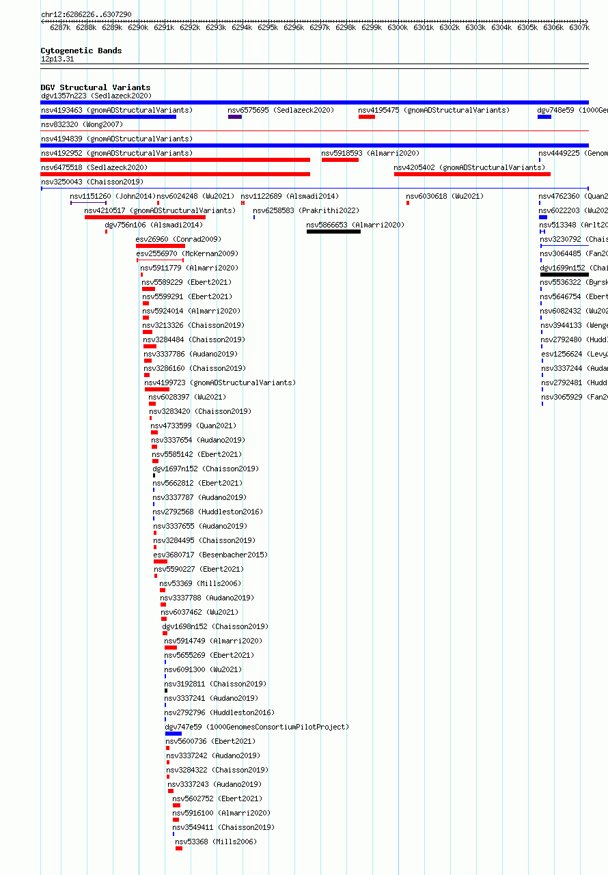Click nsv3250043 (Chaisson2019) label

[x=92, y=182]
